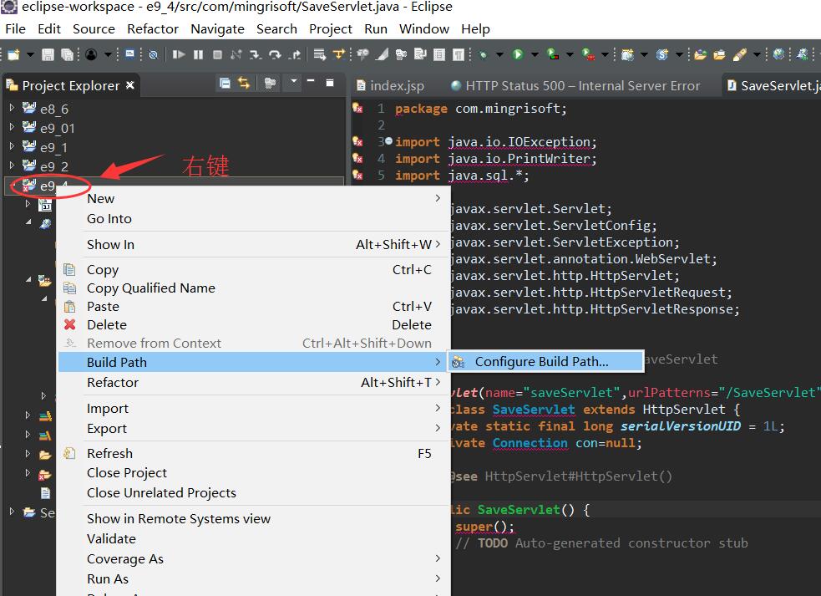Choose Show in Remote Systems view
The width and height of the screenshot is (821, 596).
(x=252, y=518)
